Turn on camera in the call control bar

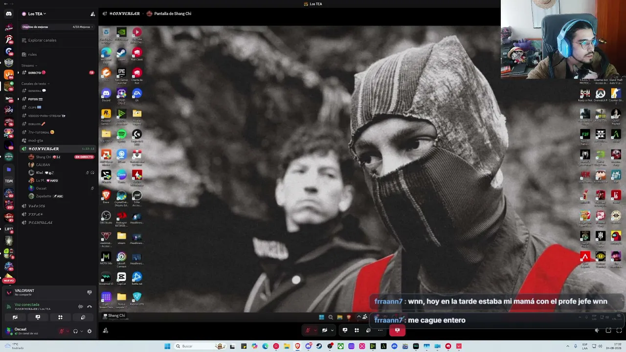click(325, 330)
